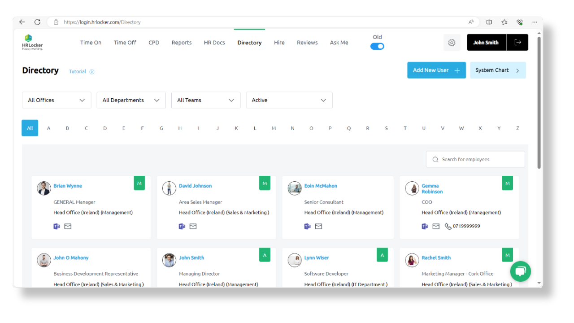
Task: Open the System Chart view
Action: pos(498,70)
